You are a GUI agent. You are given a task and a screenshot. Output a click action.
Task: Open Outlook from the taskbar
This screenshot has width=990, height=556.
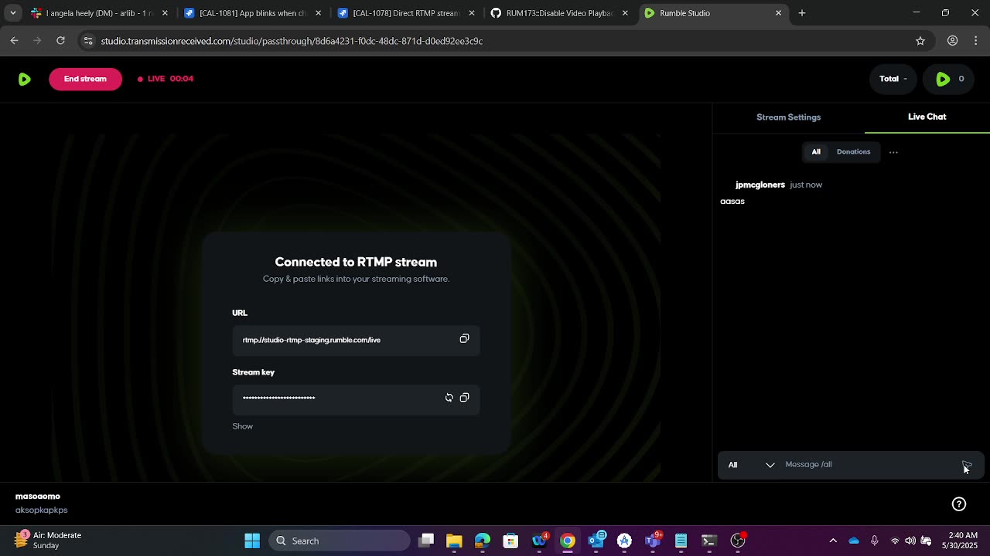coord(596,541)
